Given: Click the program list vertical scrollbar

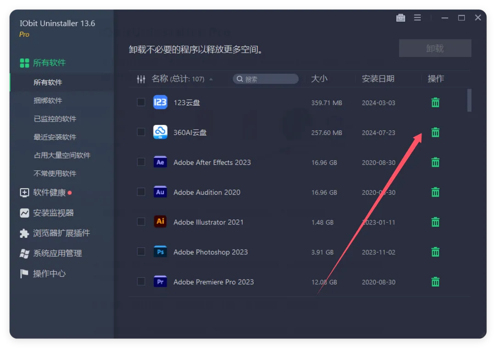Looking at the screenshot, I should click(469, 100).
